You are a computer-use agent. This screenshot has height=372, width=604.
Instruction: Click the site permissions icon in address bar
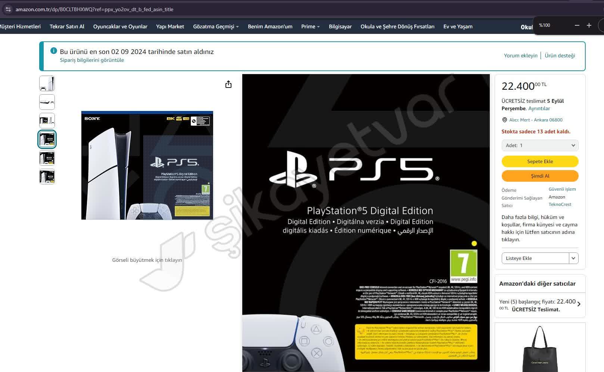tap(8, 9)
